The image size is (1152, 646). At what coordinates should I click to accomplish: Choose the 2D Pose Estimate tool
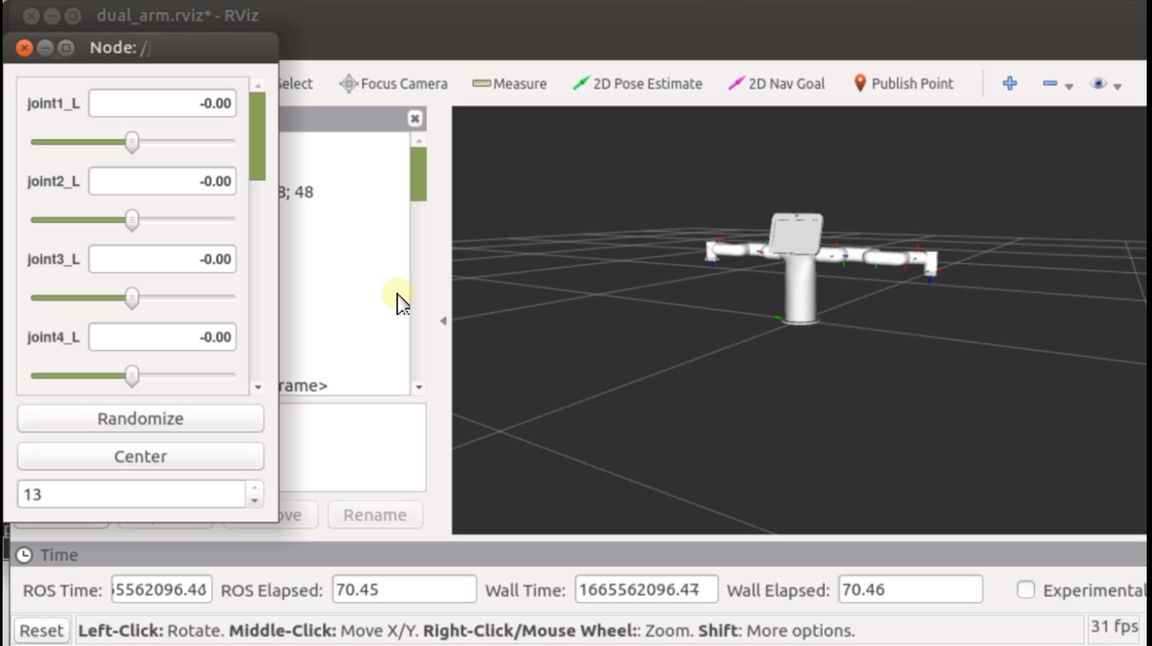[x=637, y=84]
